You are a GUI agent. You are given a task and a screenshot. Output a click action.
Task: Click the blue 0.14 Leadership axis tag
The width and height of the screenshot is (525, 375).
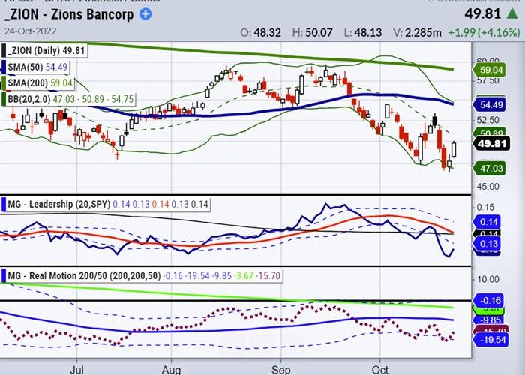point(487,222)
